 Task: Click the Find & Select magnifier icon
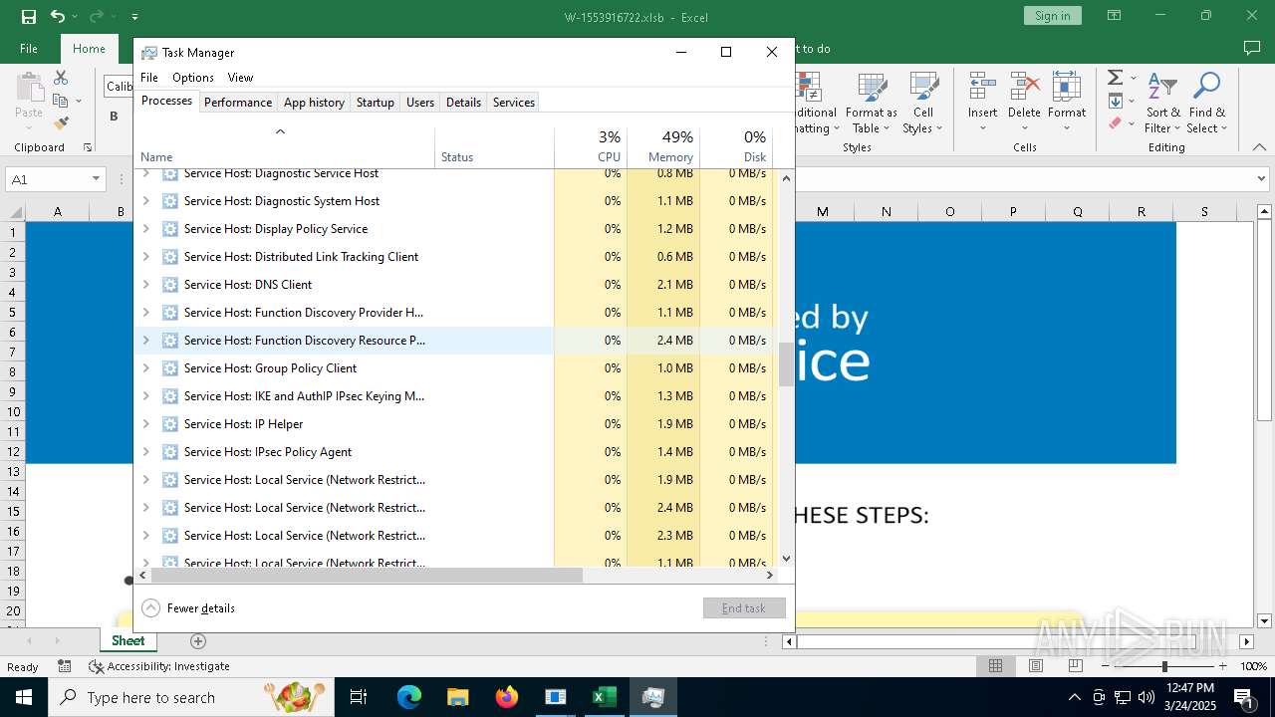pos(1206,86)
